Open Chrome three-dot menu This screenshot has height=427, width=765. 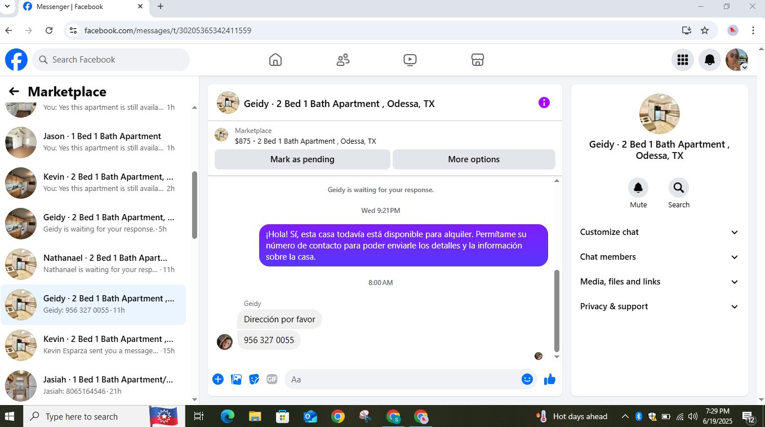[x=753, y=30]
